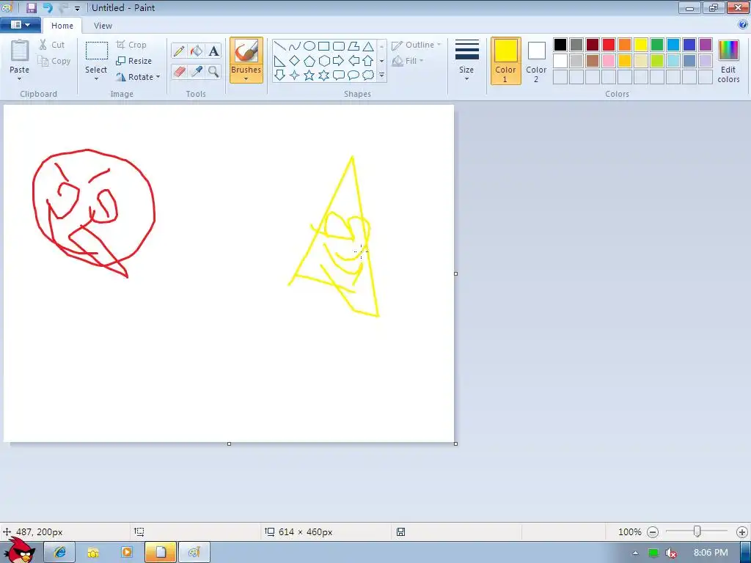The image size is (751, 563).
Task: Select the Color picker eyedropper tool
Action: pos(197,72)
